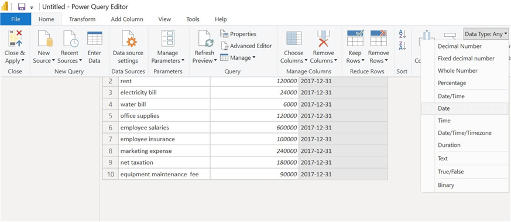The width and height of the screenshot is (511, 222).
Task: Click the 'water bill' cell
Action: (164, 104)
